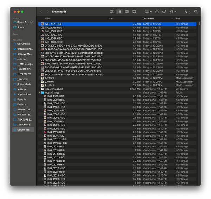Sort by the Size column header
211x199 pixels.
[111, 19]
